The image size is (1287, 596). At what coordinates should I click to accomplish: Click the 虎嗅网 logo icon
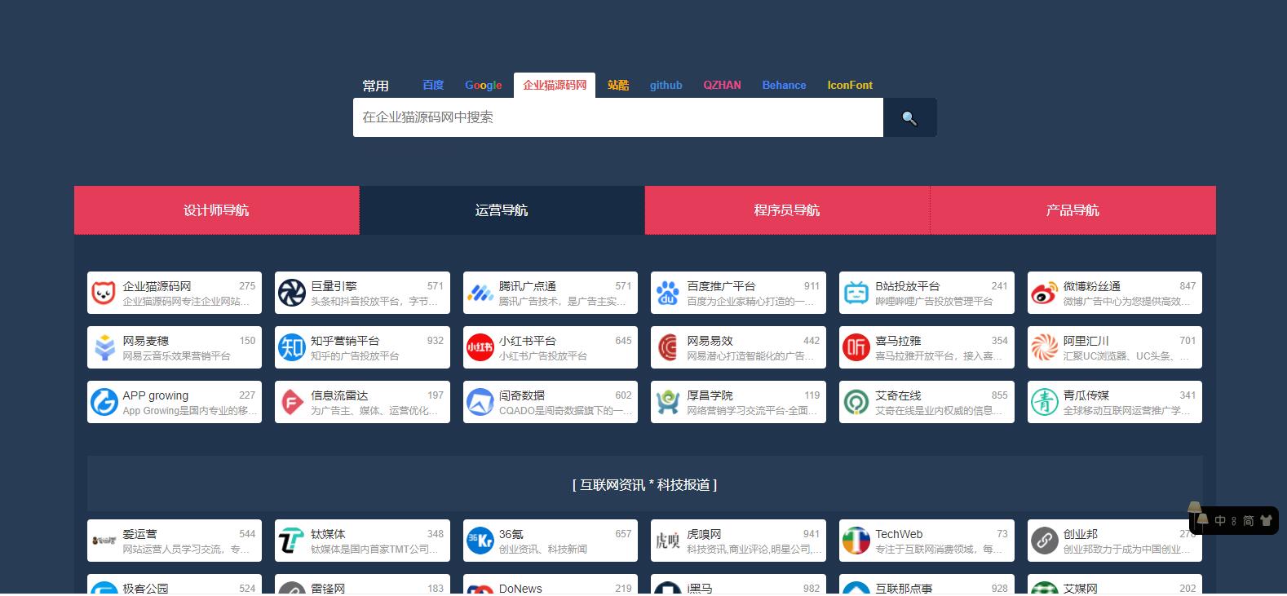pyautogui.click(x=667, y=541)
